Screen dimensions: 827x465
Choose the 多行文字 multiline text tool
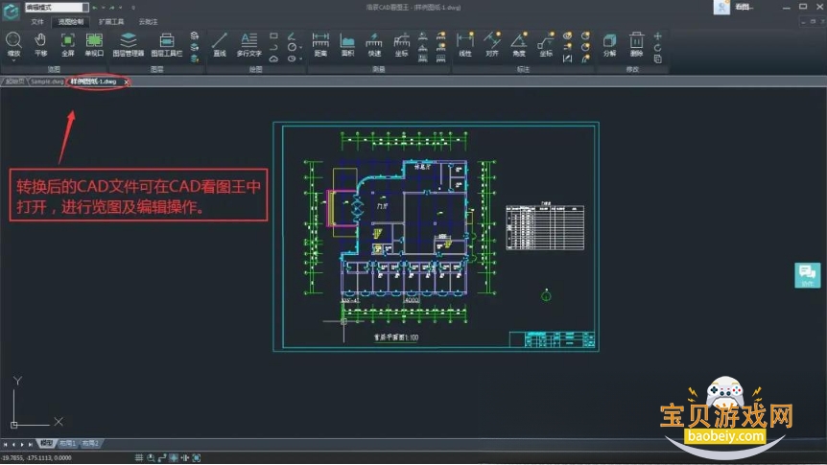(248, 44)
